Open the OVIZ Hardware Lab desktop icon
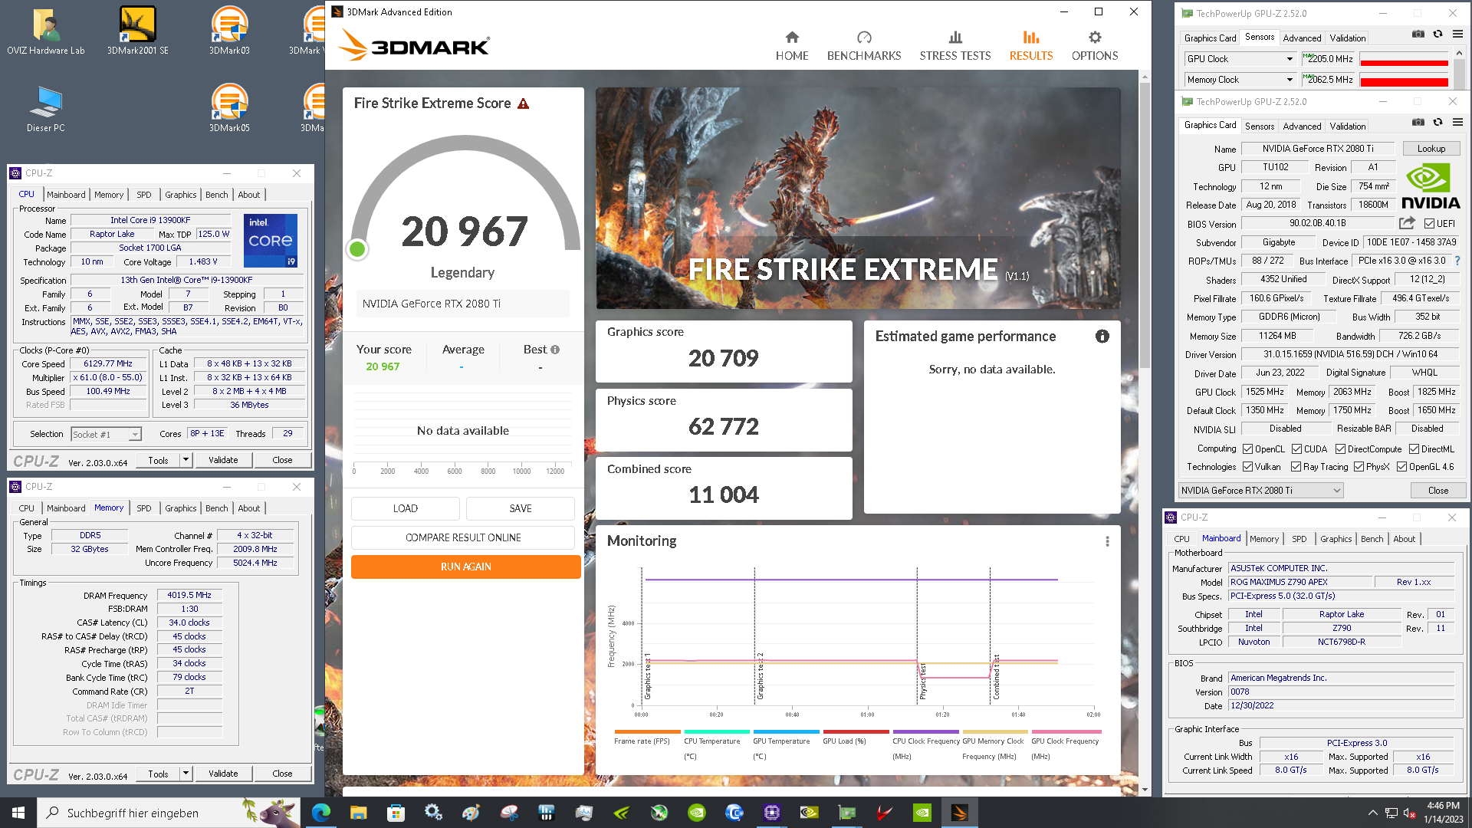 [46, 32]
